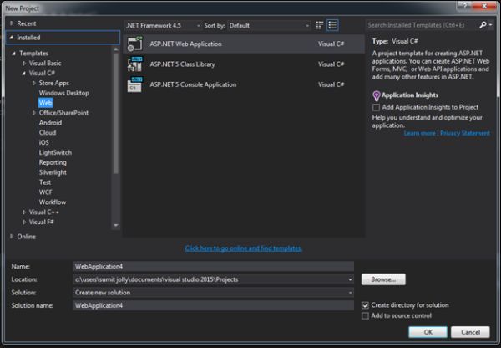Open the Privacy Statement link
The height and width of the screenshot is (348, 501).
coord(465,134)
